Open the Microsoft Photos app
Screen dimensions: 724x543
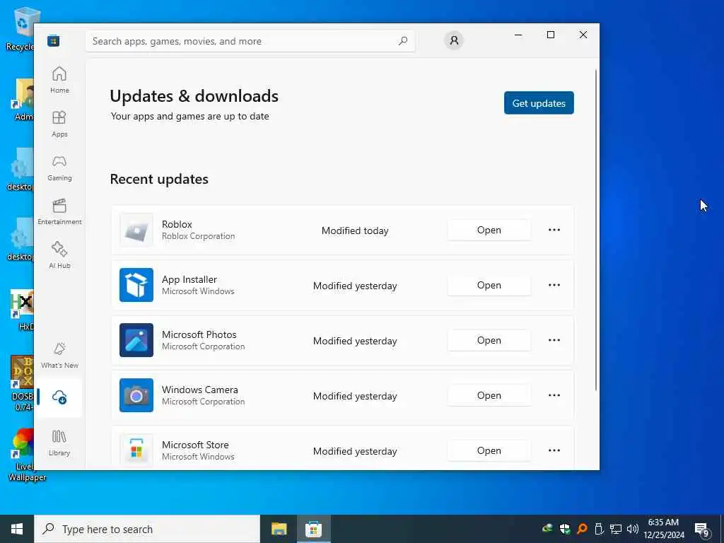[489, 340]
